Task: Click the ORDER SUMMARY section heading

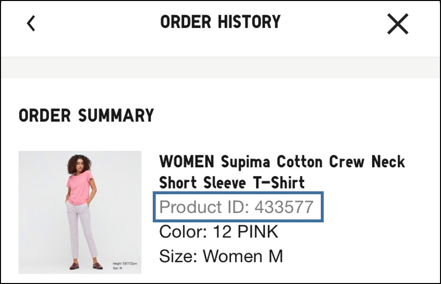Action: point(86,115)
